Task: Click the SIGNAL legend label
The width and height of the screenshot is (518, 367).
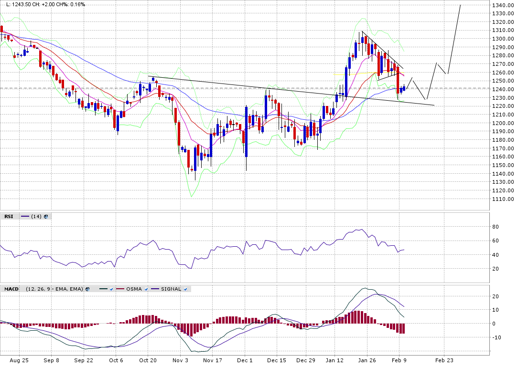Action: (171, 289)
